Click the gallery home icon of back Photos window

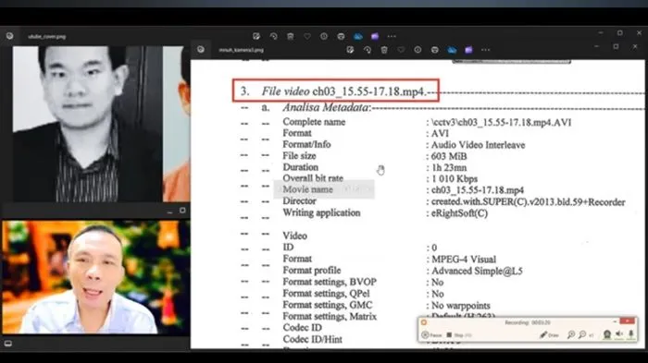click(x=9, y=36)
